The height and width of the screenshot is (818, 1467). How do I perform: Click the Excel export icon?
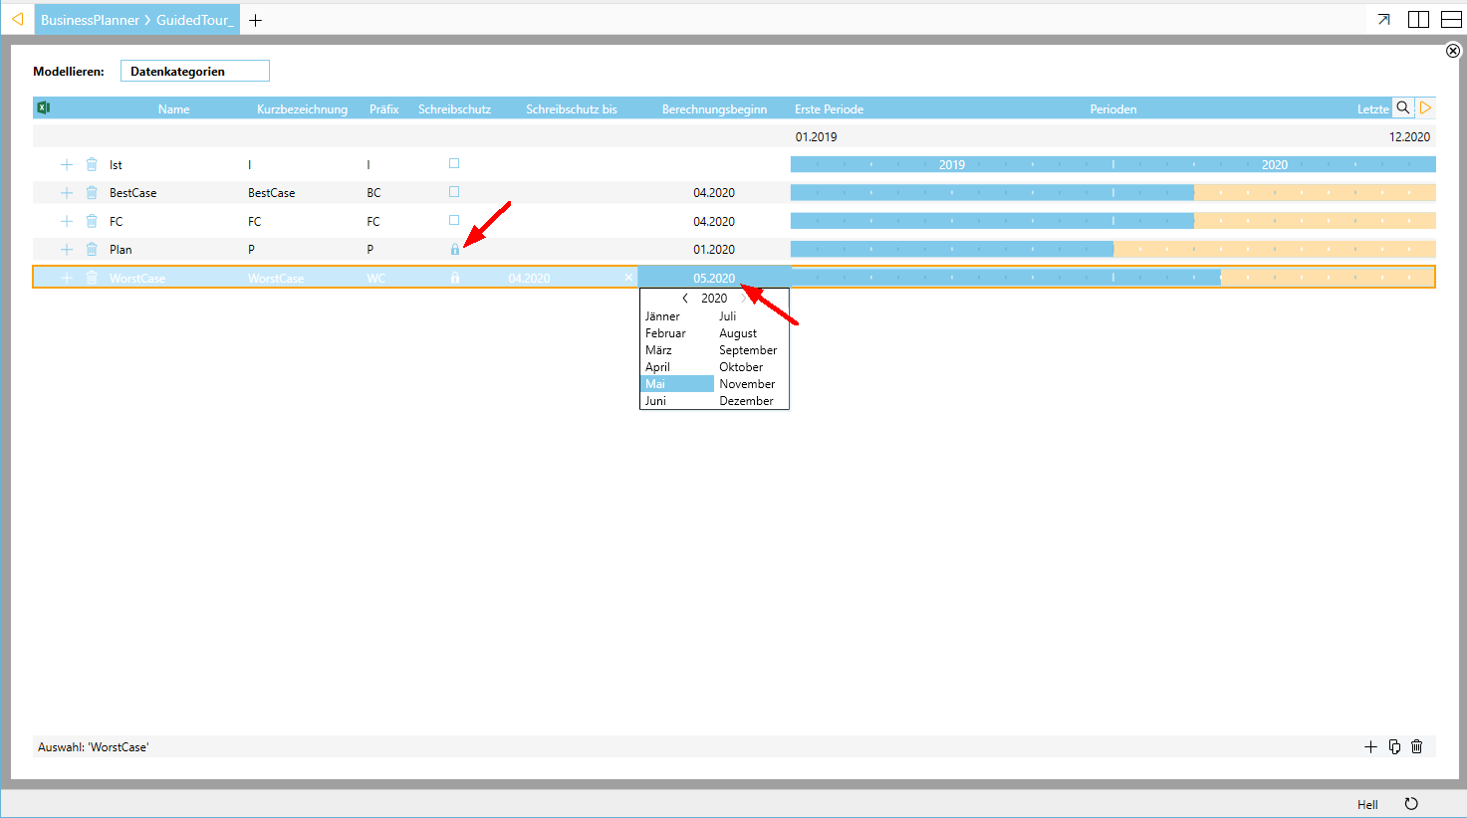[44, 107]
